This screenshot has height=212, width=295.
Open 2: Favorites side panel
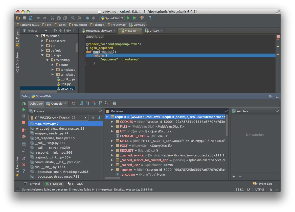pyautogui.click(x=17, y=167)
